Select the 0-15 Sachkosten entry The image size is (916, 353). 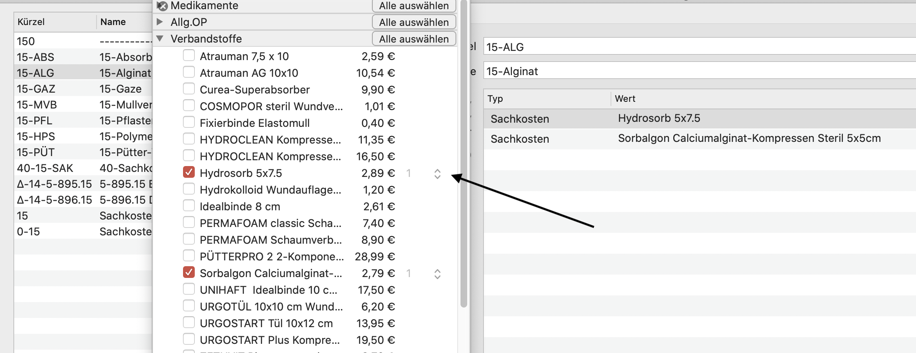point(83,232)
